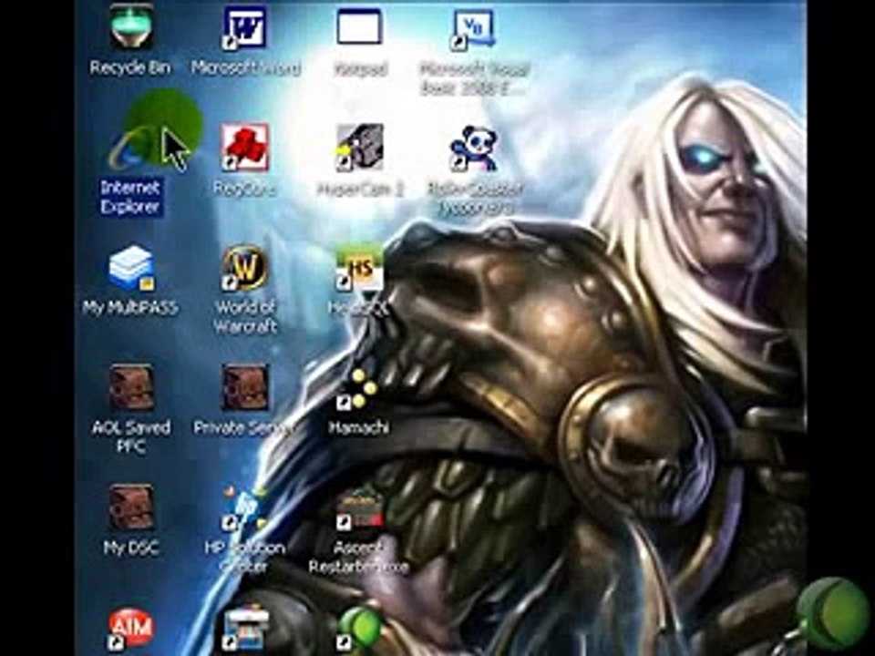Click the "Hamachi" label text
The height and width of the screenshot is (656, 875).
(x=358, y=427)
